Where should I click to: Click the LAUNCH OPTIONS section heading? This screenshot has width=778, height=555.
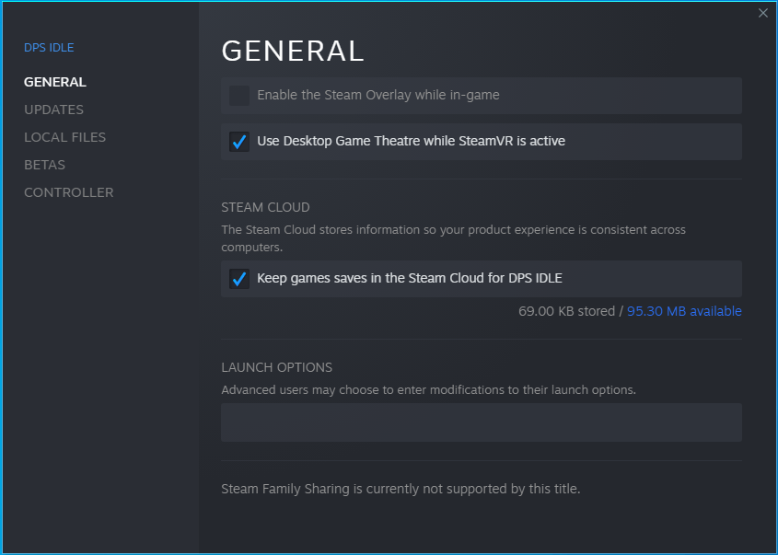click(x=276, y=367)
